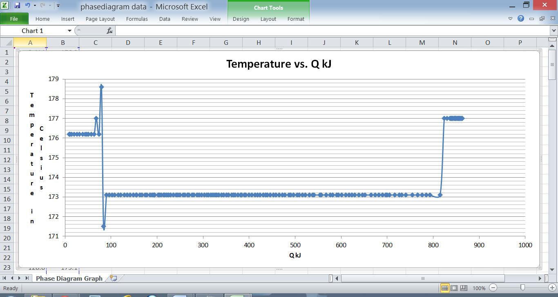Click the zoom slider handle
This screenshot has width=558, height=297.
[522, 288]
